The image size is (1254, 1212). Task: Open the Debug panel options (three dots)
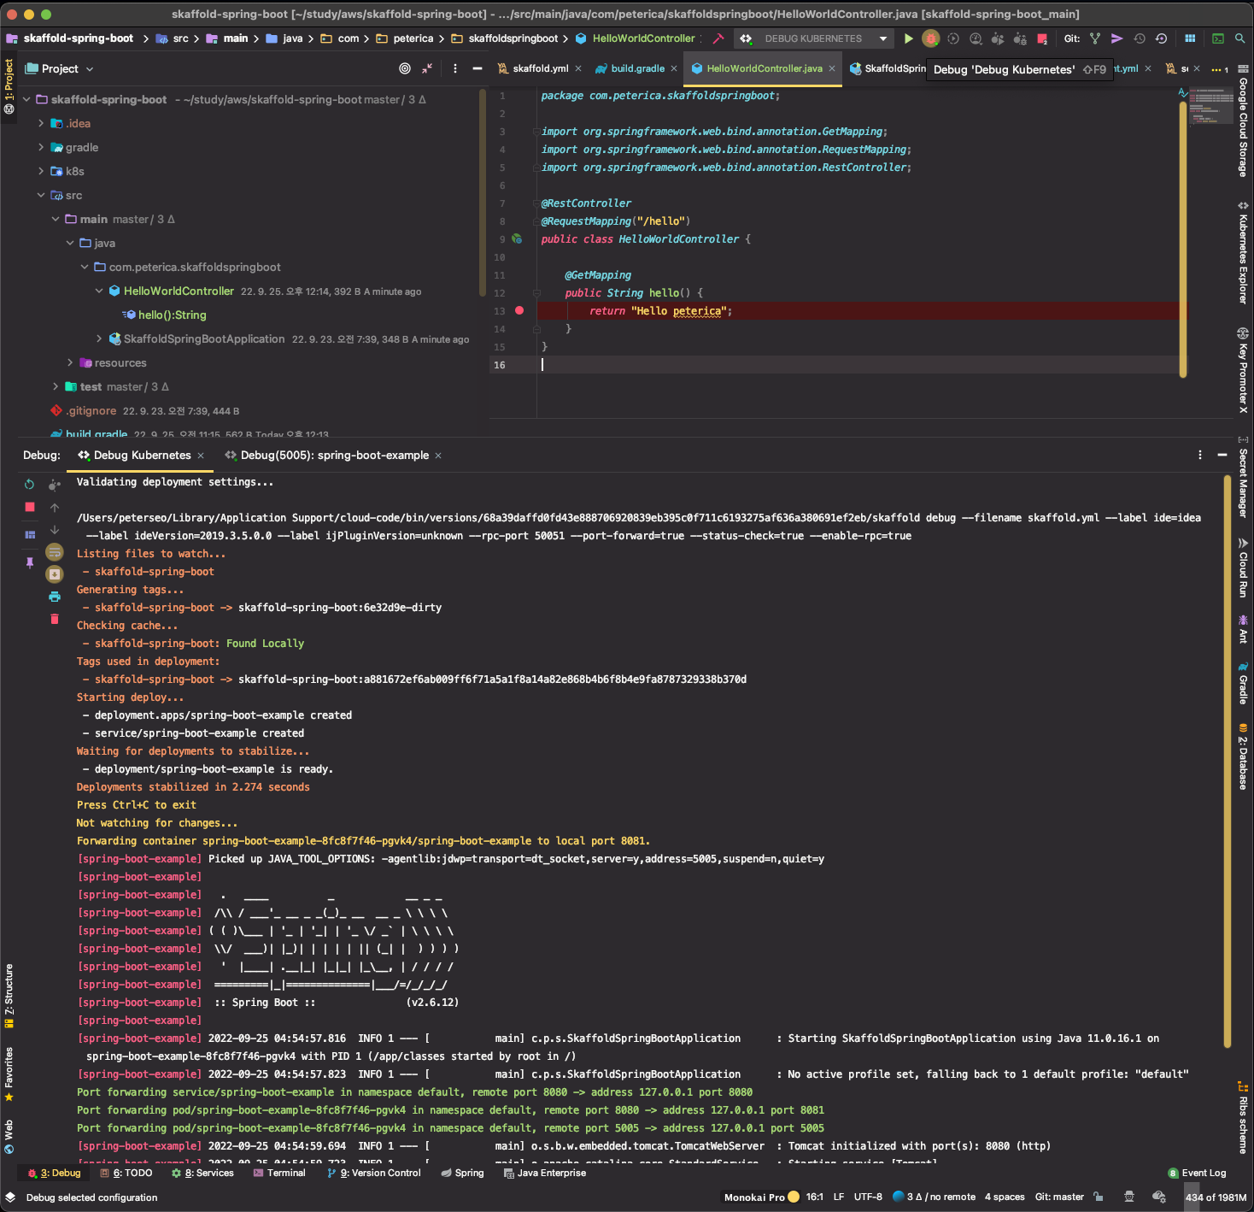1200,455
